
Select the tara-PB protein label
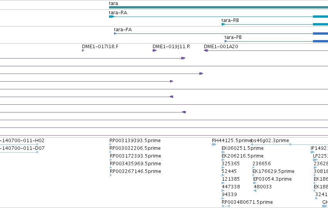click(233, 37)
